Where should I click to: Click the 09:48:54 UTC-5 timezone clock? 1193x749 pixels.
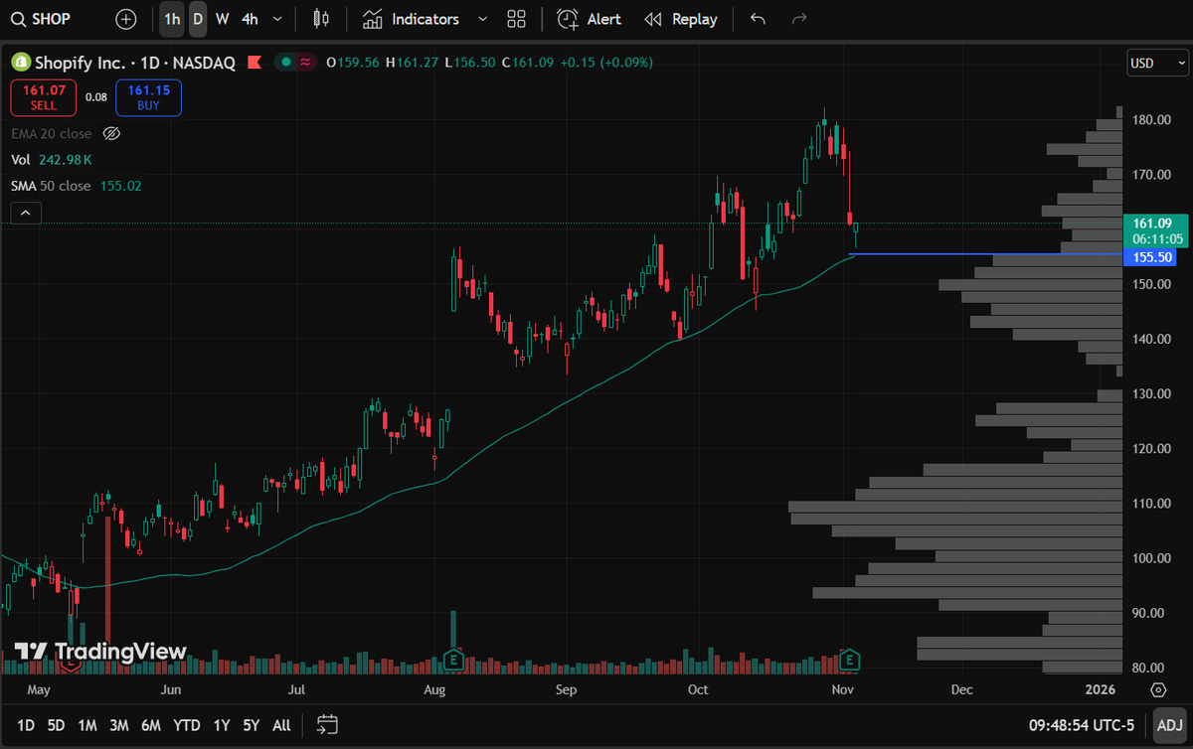coord(1082,726)
